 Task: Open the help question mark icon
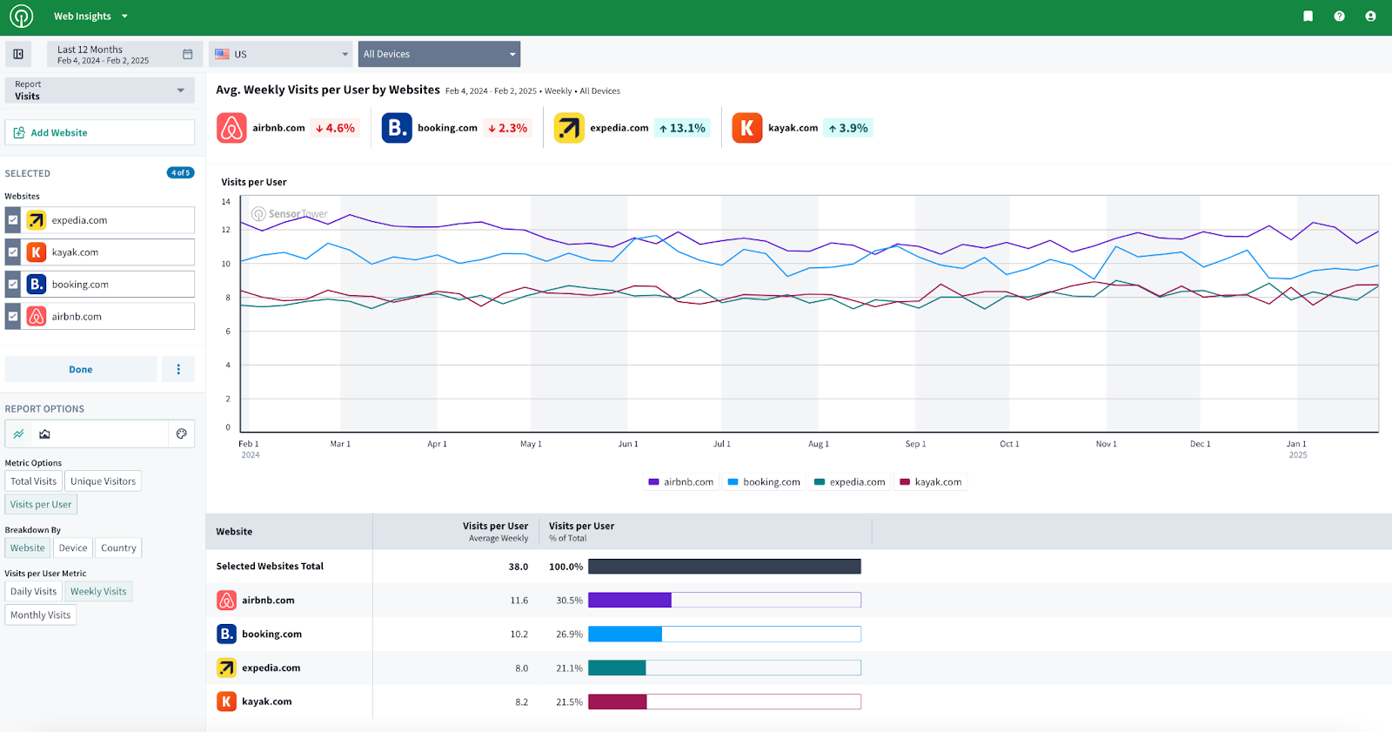coord(1339,17)
